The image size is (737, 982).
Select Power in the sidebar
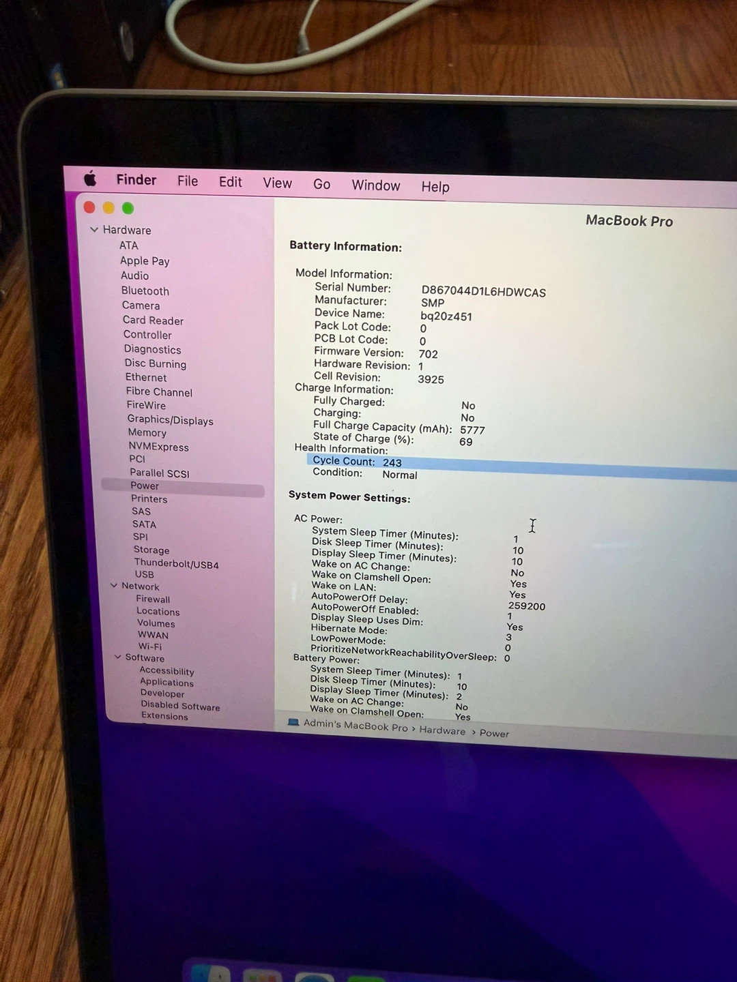click(x=183, y=486)
